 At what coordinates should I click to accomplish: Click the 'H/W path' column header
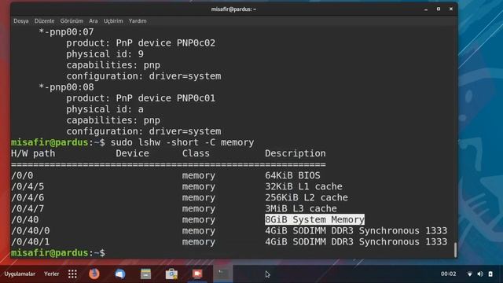pyautogui.click(x=33, y=153)
